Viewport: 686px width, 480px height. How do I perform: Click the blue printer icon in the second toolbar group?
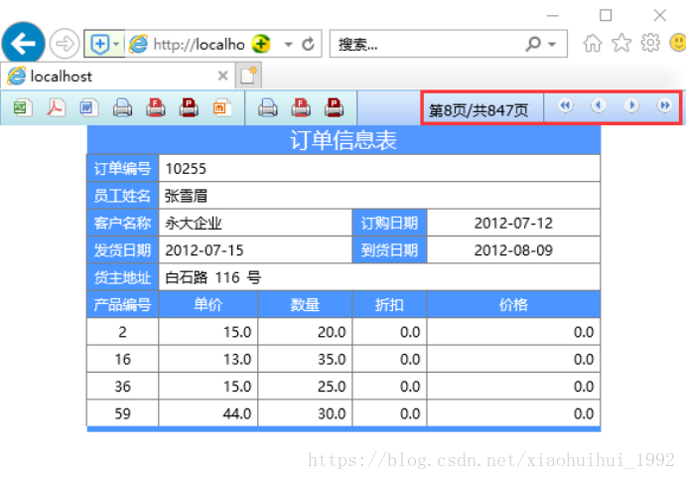(x=267, y=107)
